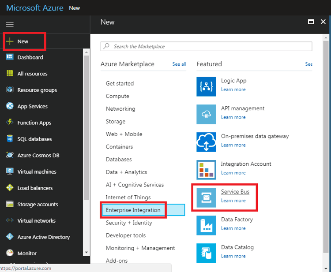Screen dimensions: 331x272
Task: Select the API management icon
Action: pyautogui.click(x=206, y=114)
